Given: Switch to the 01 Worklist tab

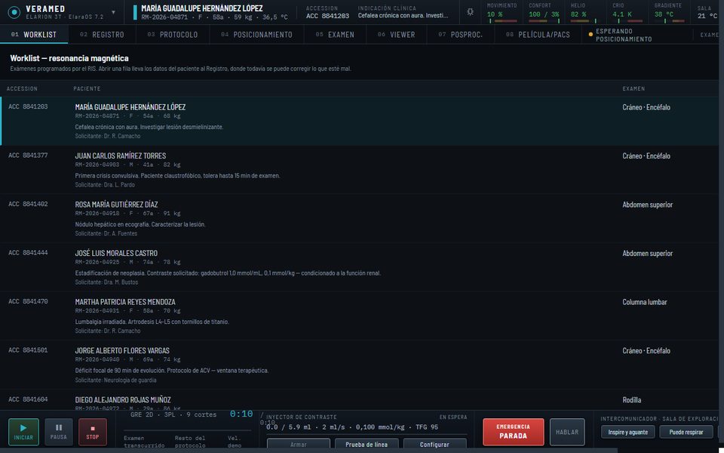Looking at the screenshot, I should (x=34, y=35).
